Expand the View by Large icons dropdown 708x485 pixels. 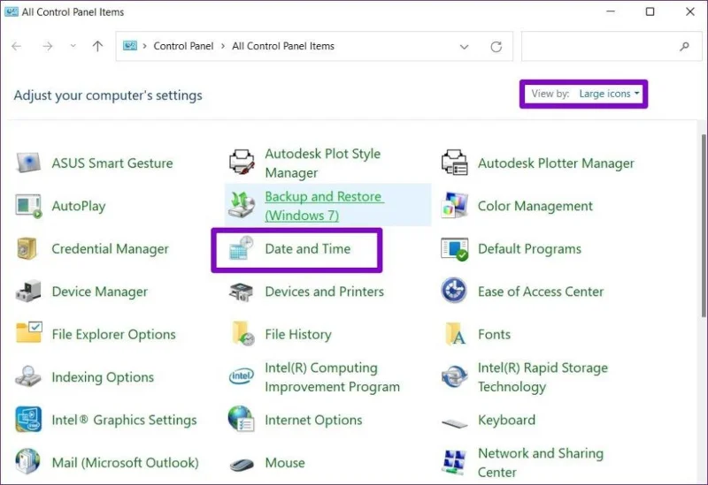(x=609, y=94)
